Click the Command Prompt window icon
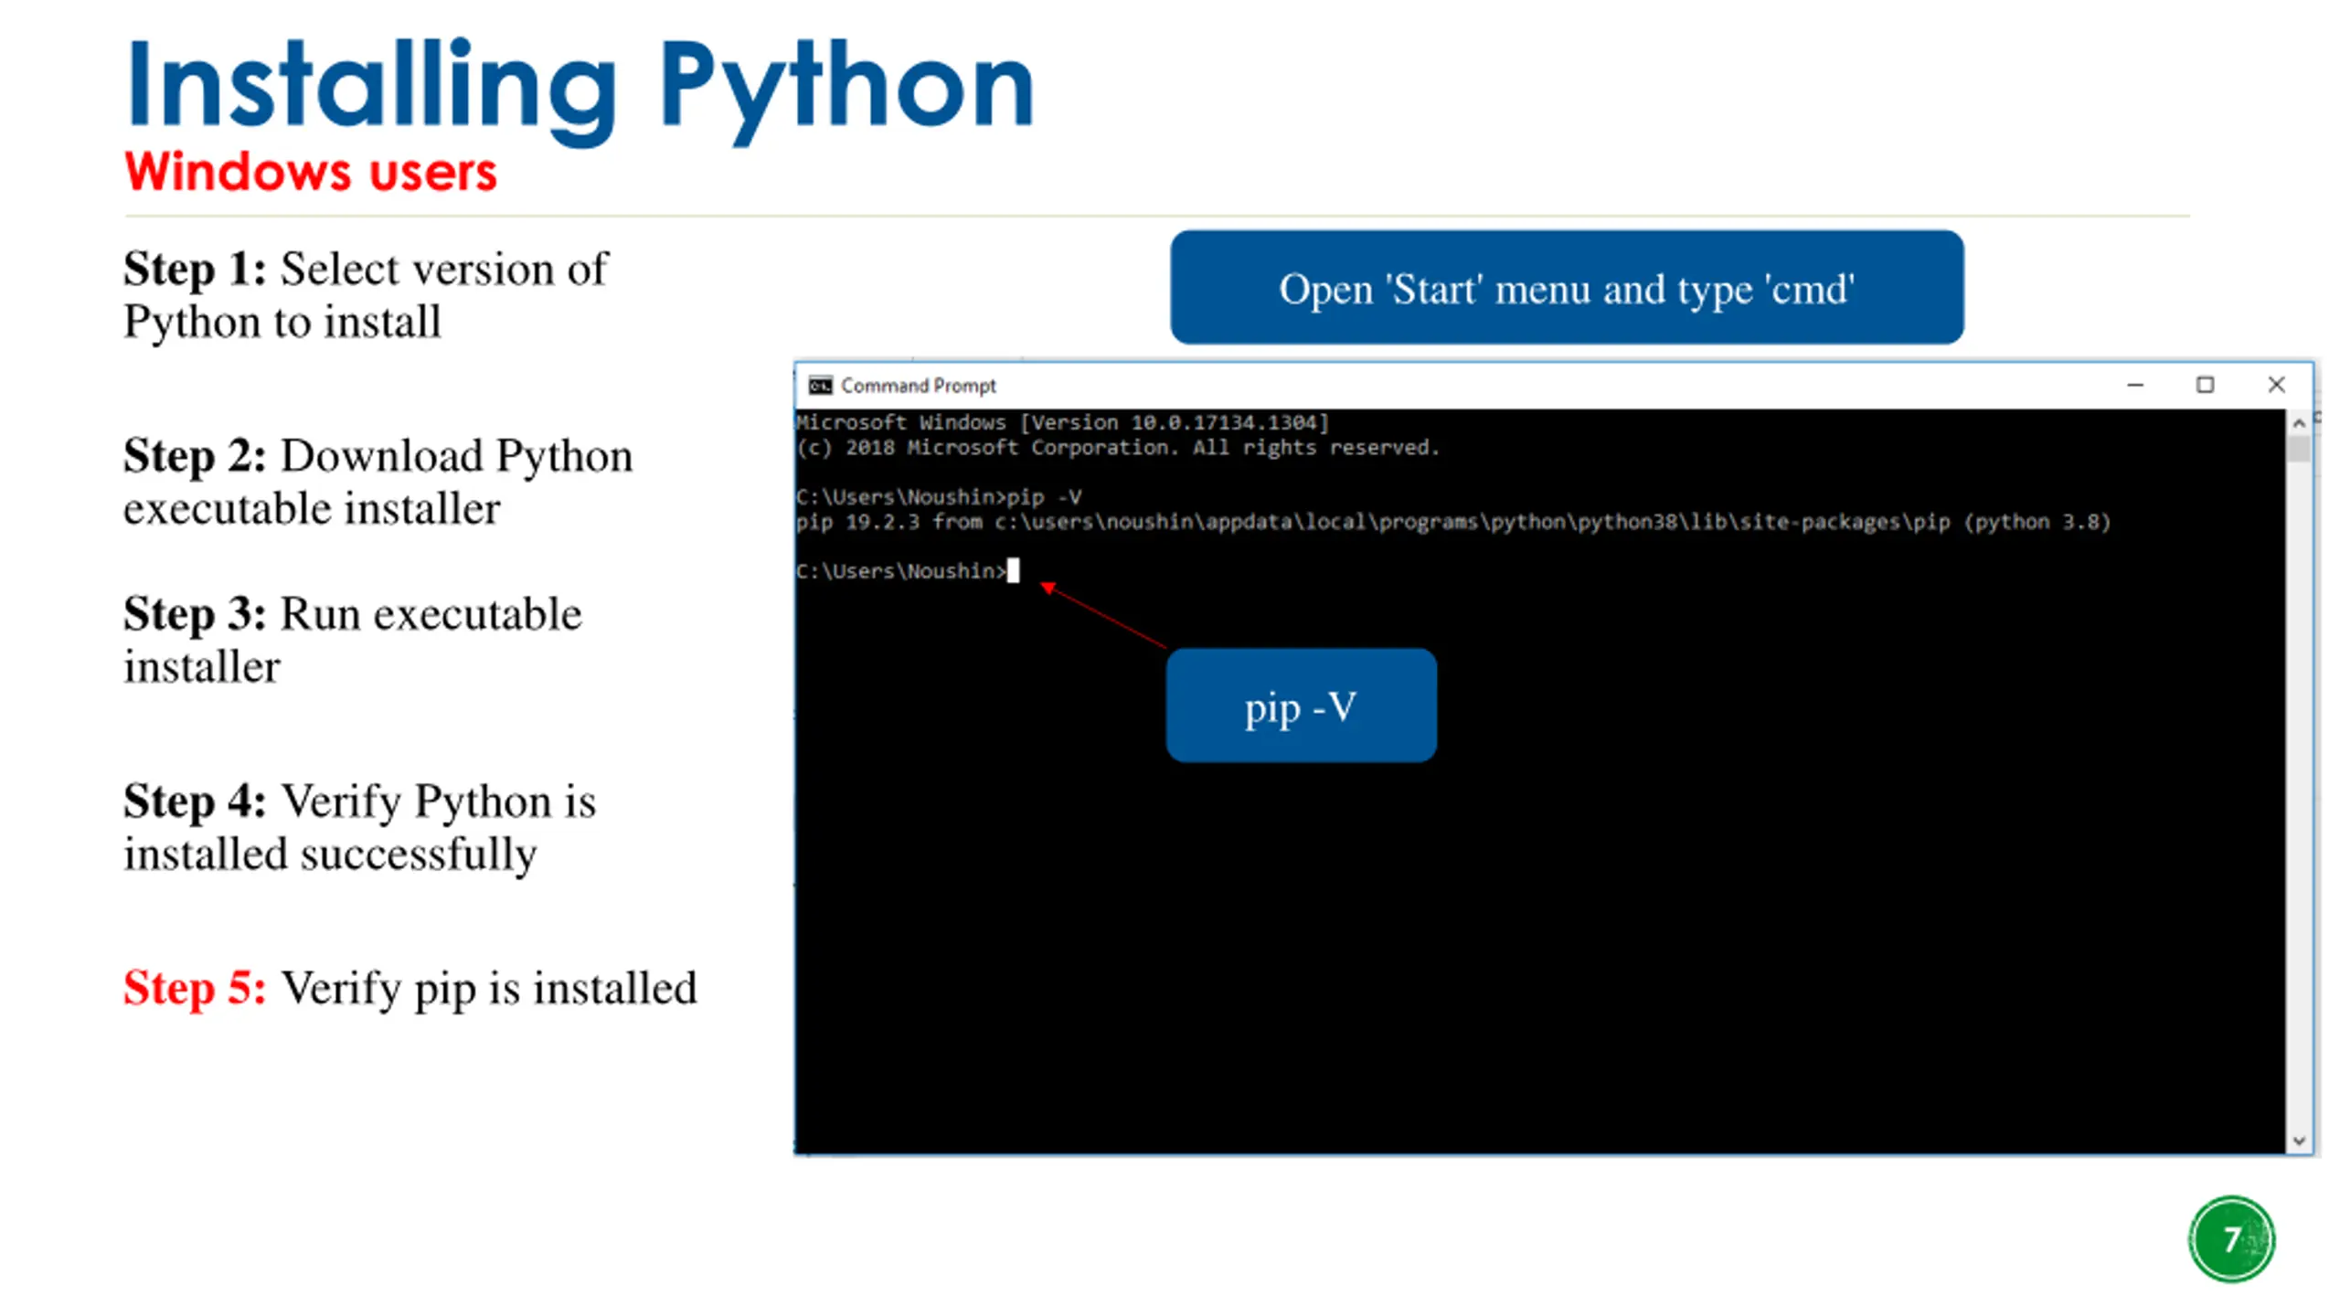Viewport: 2340px width, 1316px height. 820,386
